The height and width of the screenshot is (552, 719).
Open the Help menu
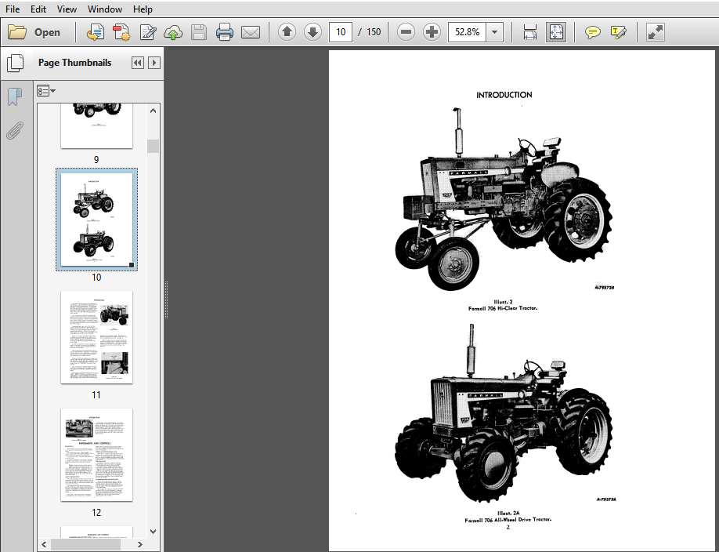pyautogui.click(x=143, y=9)
